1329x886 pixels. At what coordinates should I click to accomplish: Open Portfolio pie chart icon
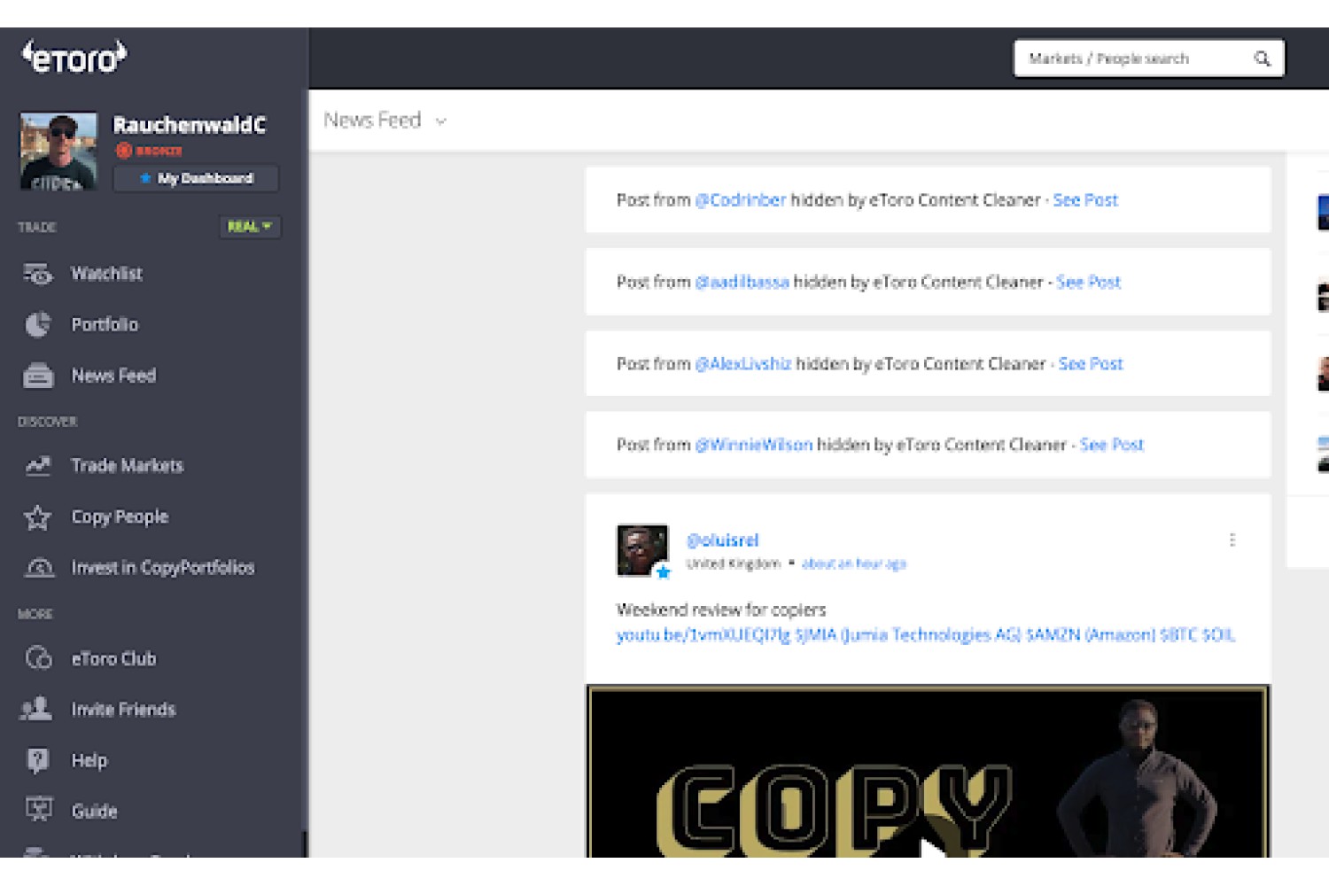click(38, 324)
